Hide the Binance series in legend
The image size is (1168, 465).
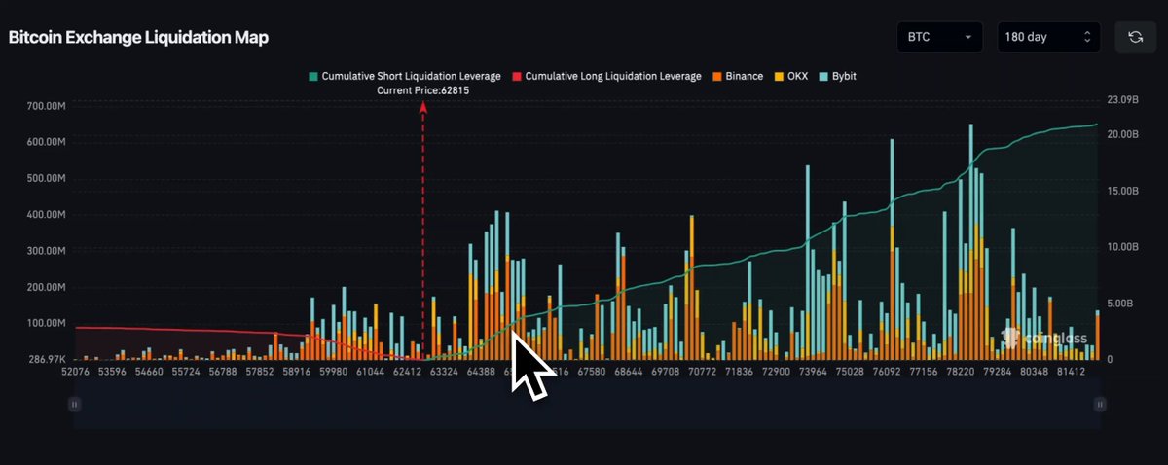pyautogui.click(x=739, y=76)
